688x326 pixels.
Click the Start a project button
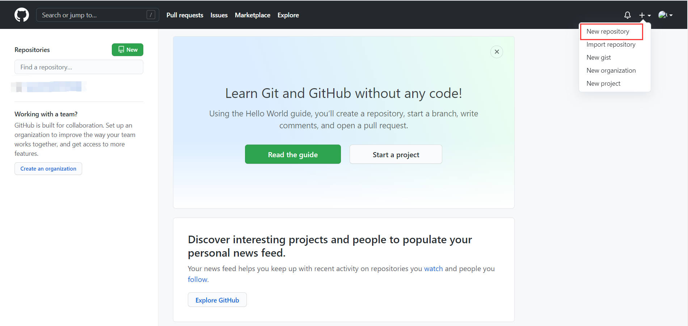click(396, 154)
